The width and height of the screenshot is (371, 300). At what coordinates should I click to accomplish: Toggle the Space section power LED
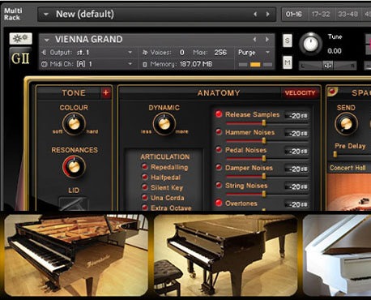pos(332,92)
